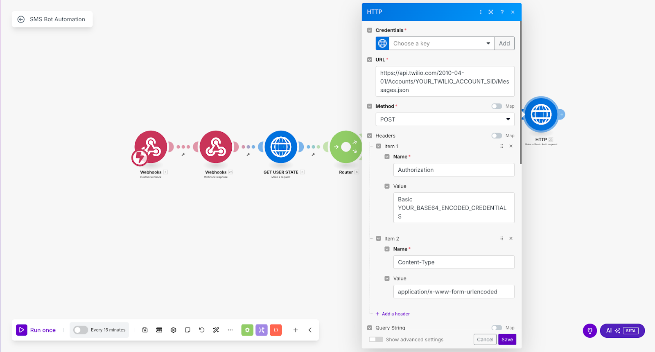Open the first Webhooks custom webhook module
Image resolution: width=655 pixels, height=352 pixels.
click(151, 147)
